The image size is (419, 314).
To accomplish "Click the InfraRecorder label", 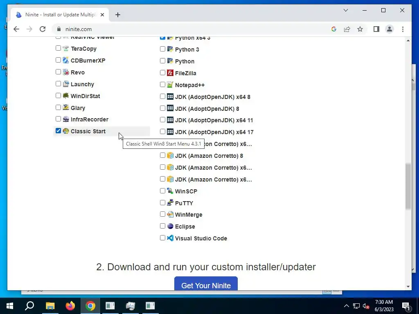I will (x=90, y=119).
